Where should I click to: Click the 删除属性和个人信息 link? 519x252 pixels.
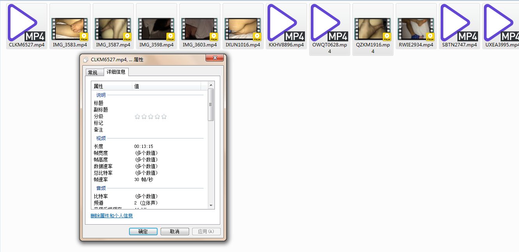point(112,216)
